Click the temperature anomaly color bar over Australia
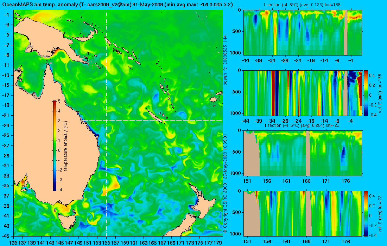The image size is (387, 246). click(54, 146)
